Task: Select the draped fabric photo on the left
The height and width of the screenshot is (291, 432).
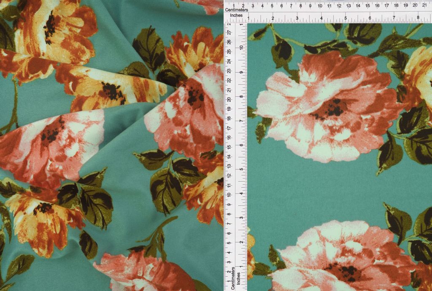Action: (x=111, y=145)
